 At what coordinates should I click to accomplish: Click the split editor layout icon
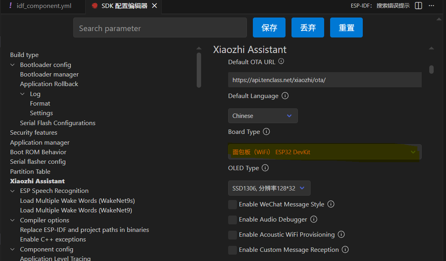[x=418, y=6]
